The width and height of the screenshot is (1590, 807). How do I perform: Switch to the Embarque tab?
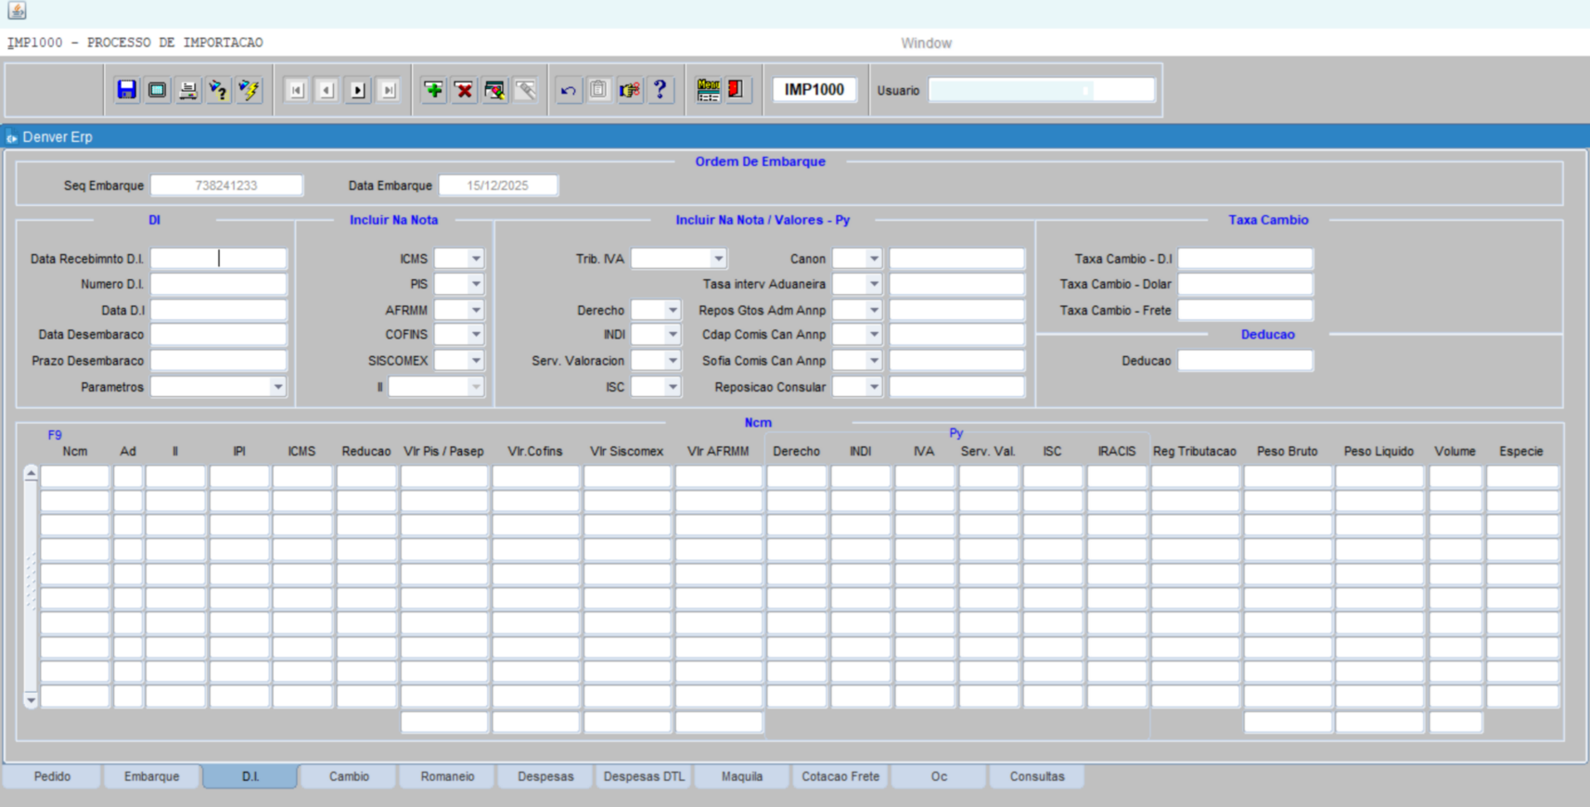pos(151,776)
